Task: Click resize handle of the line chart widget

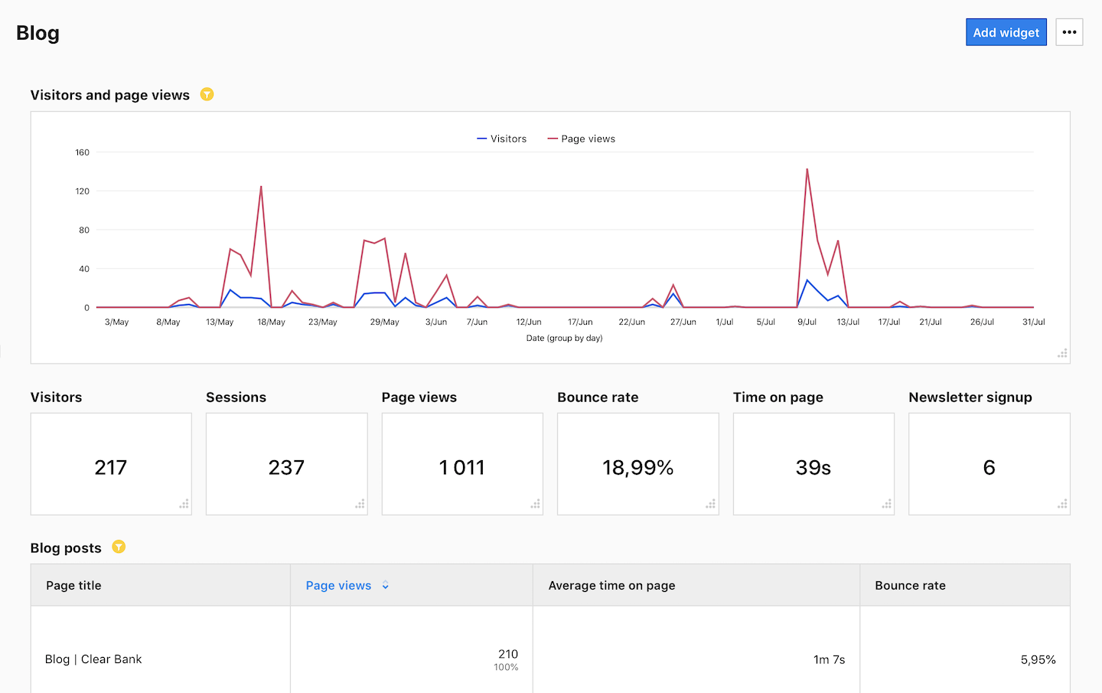Action: pyautogui.click(x=1062, y=353)
